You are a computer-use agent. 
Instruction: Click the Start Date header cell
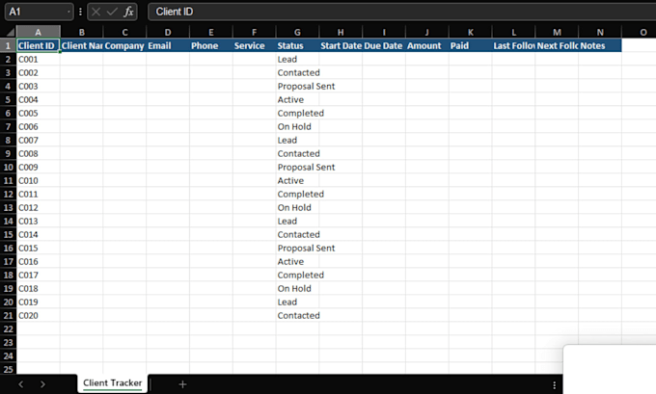[x=341, y=45]
